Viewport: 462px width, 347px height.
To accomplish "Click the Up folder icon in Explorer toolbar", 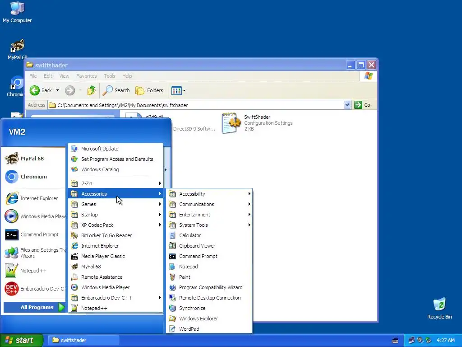I will [x=91, y=90].
